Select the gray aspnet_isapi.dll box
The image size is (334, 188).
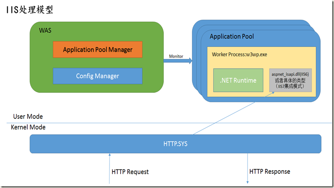(x=289, y=80)
